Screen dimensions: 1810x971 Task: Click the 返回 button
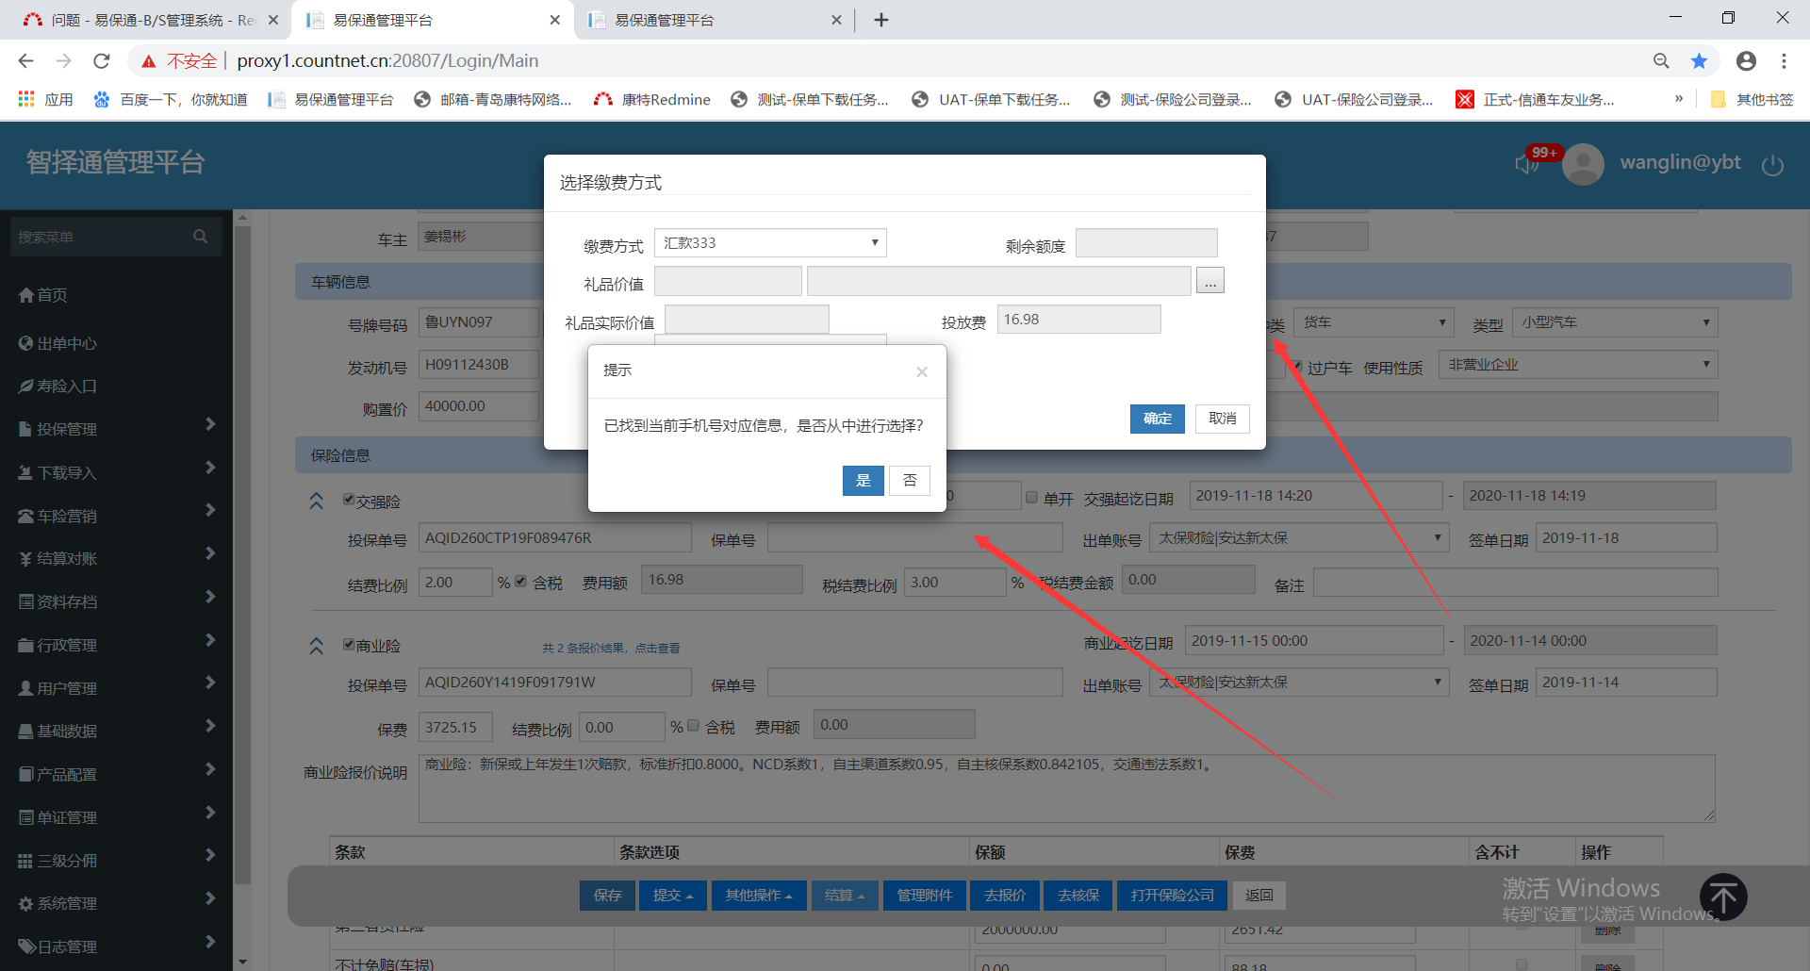[x=1259, y=896]
